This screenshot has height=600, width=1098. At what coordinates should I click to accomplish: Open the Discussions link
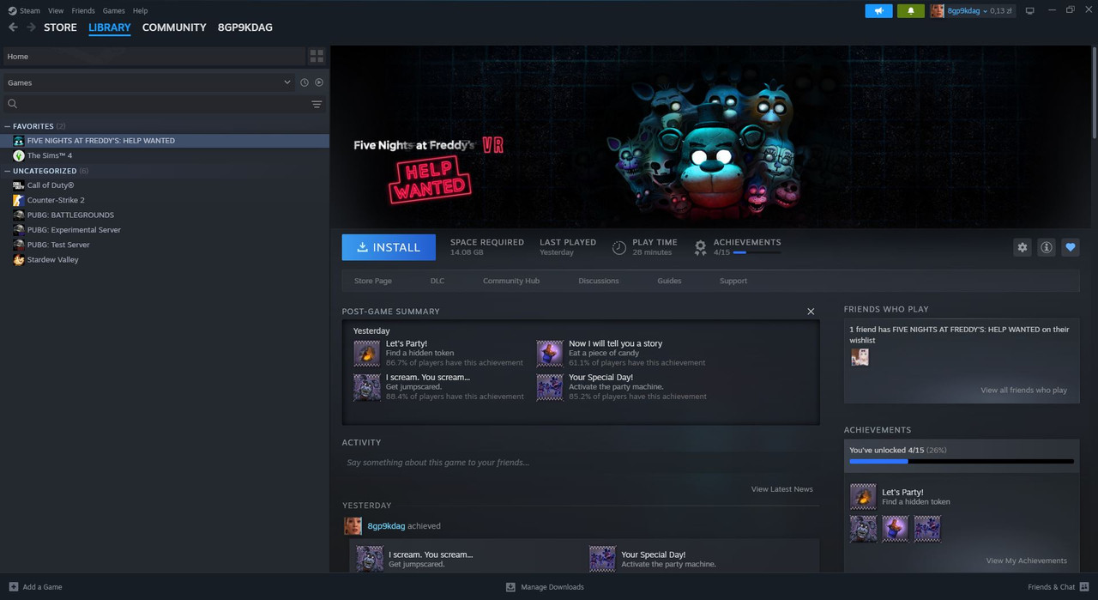click(x=599, y=281)
